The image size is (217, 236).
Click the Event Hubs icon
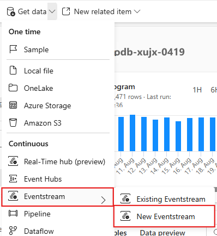13,179
